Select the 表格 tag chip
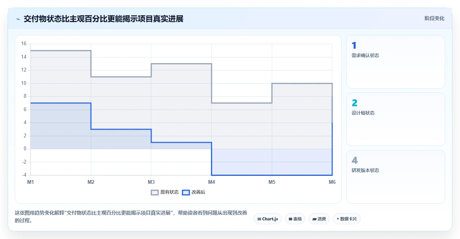 (295, 219)
